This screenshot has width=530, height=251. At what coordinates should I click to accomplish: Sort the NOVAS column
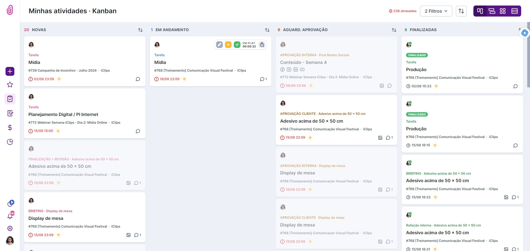[x=141, y=30]
